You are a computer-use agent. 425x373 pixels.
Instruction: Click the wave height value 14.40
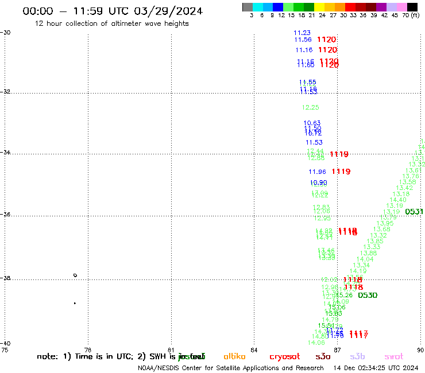pos(398,200)
